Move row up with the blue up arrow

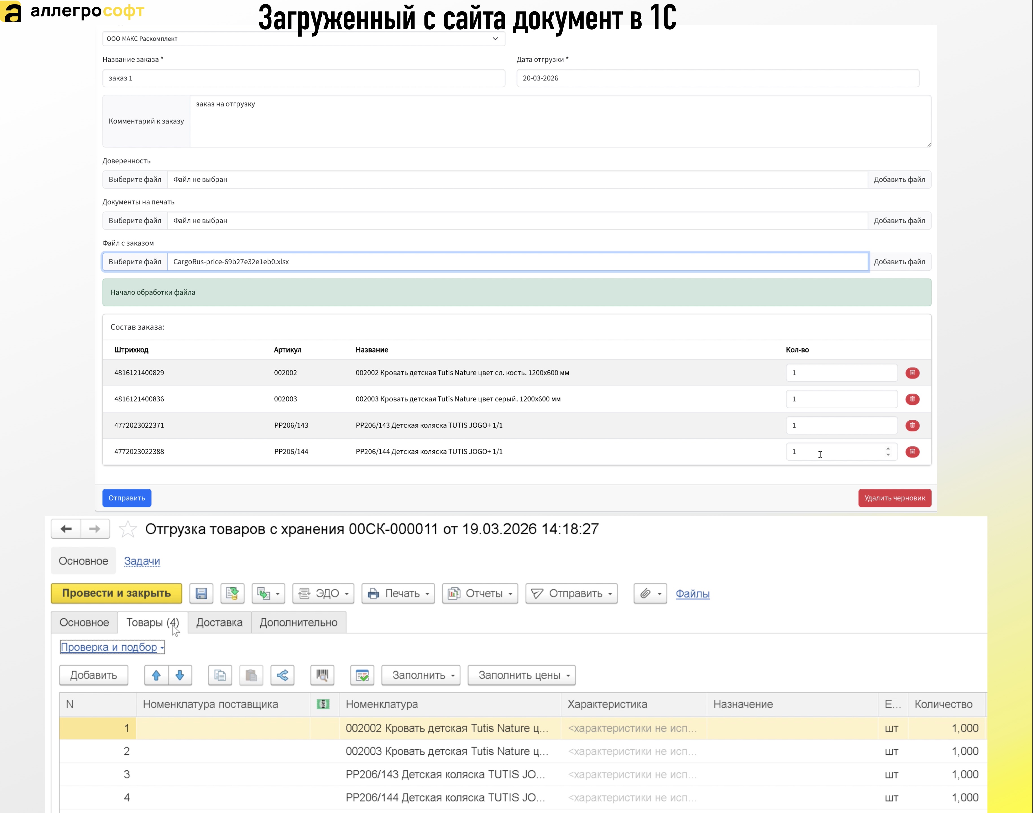(156, 676)
